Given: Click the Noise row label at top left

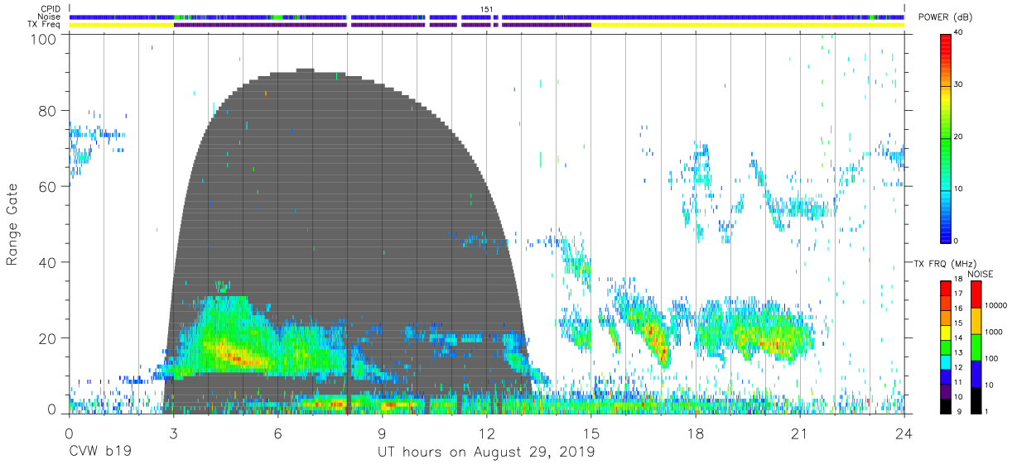Looking at the screenshot, I should click(50, 17).
